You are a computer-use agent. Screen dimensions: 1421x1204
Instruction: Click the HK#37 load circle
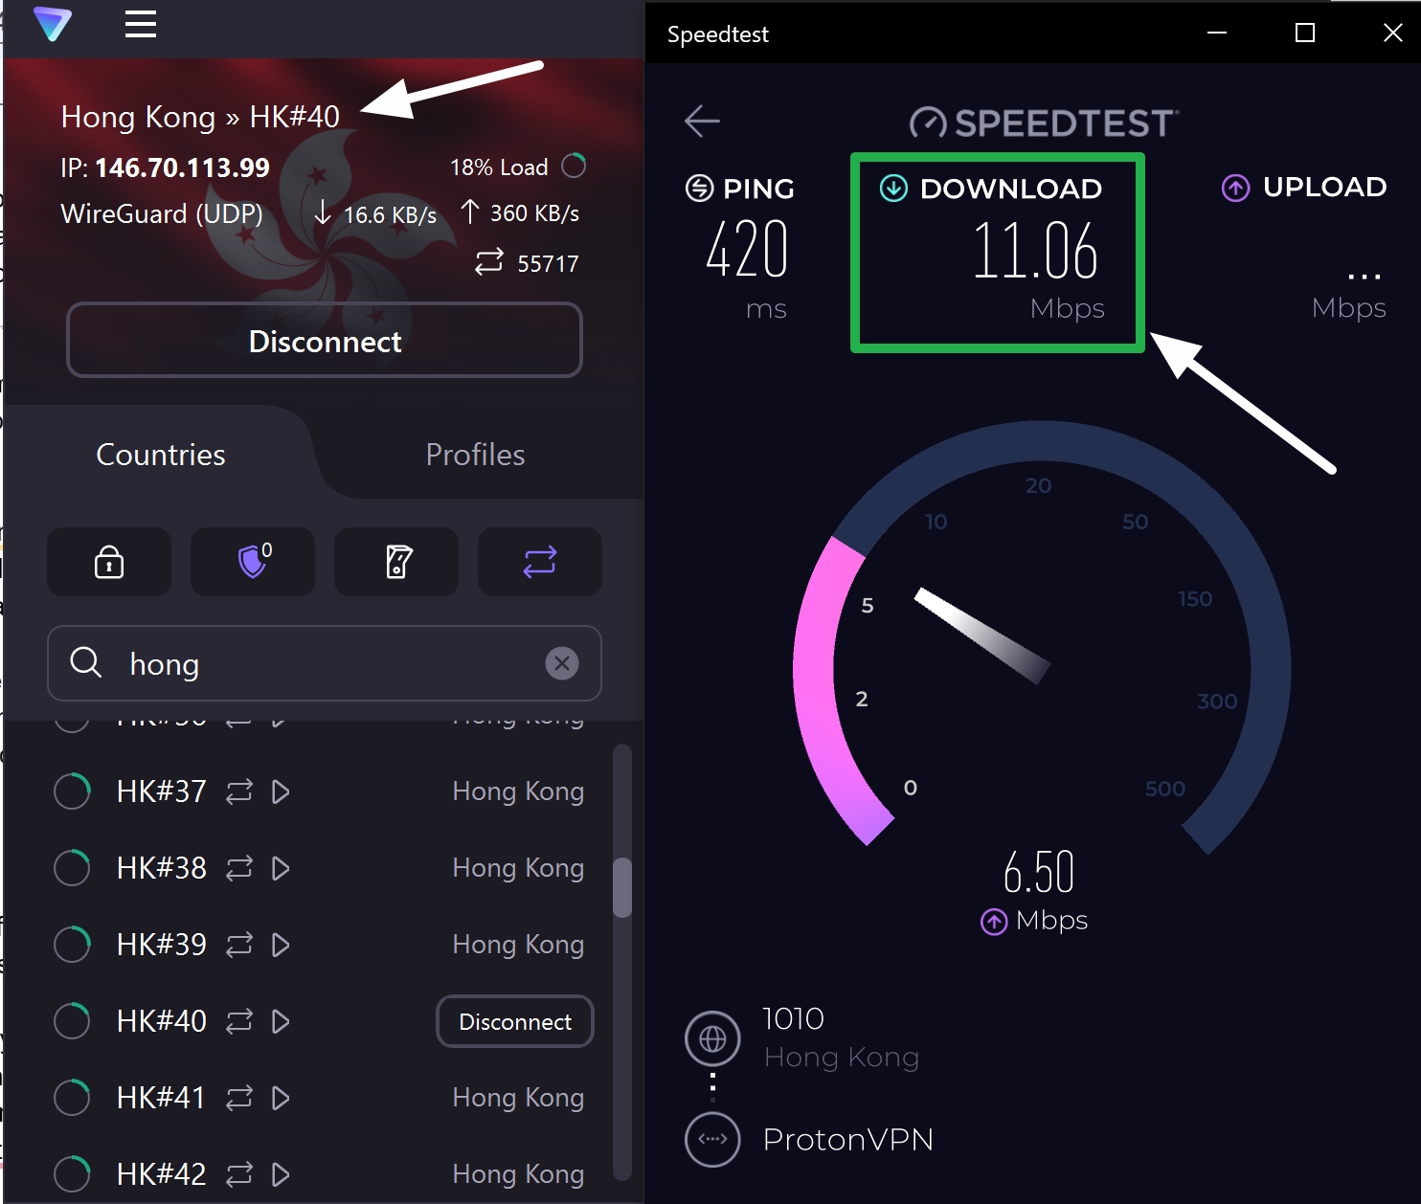coord(72,792)
